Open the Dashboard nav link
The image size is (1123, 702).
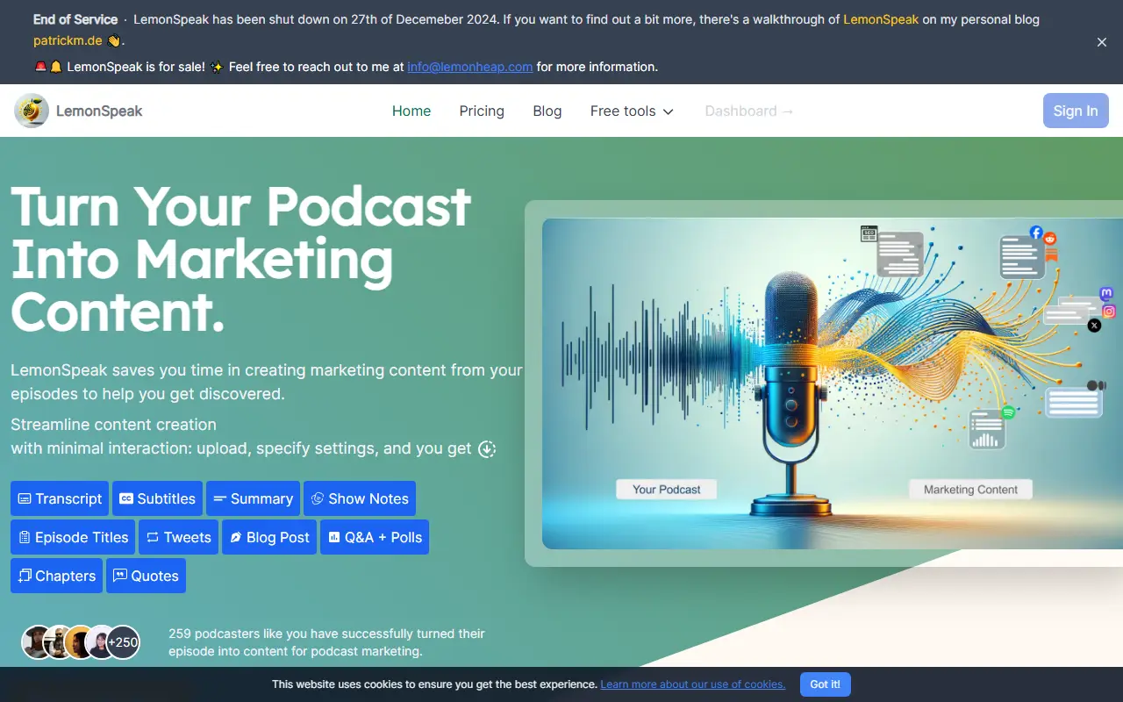[x=749, y=111]
